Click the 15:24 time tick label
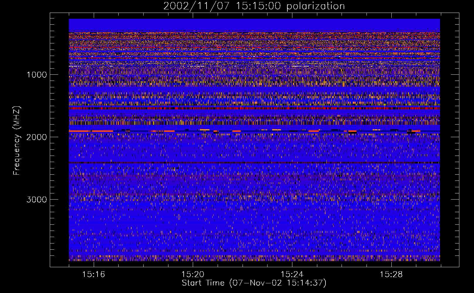The image size is (474, 293). click(x=292, y=275)
